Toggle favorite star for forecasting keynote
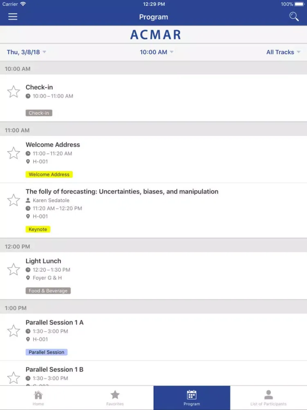 click(14, 200)
